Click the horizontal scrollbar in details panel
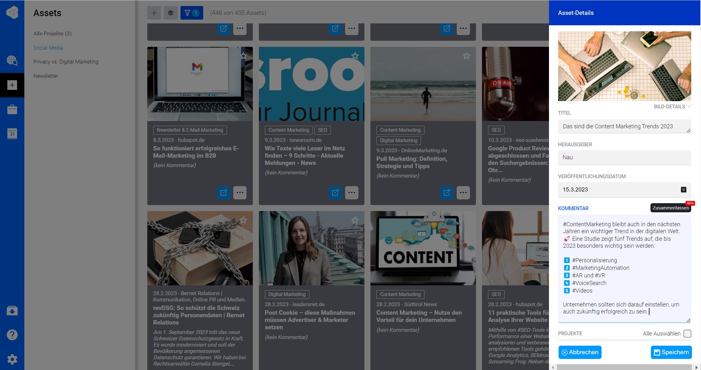The height and width of the screenshot is (370, 701). (x=625, y=367)
